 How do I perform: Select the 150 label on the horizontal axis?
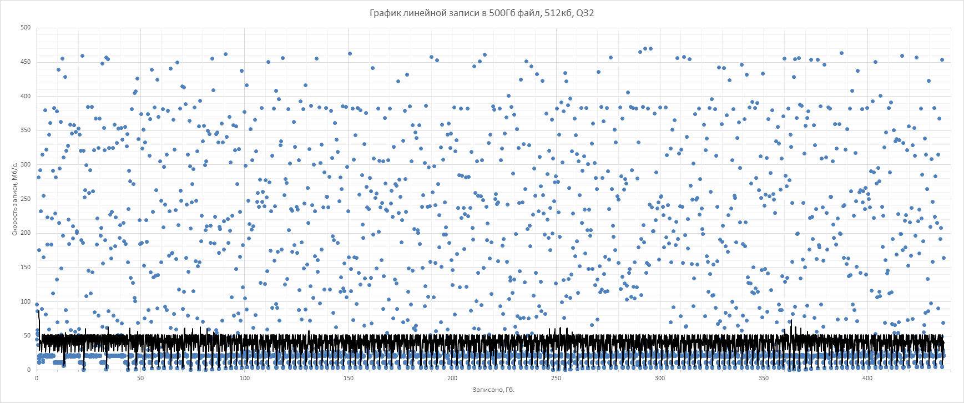[x=348, y=379]
